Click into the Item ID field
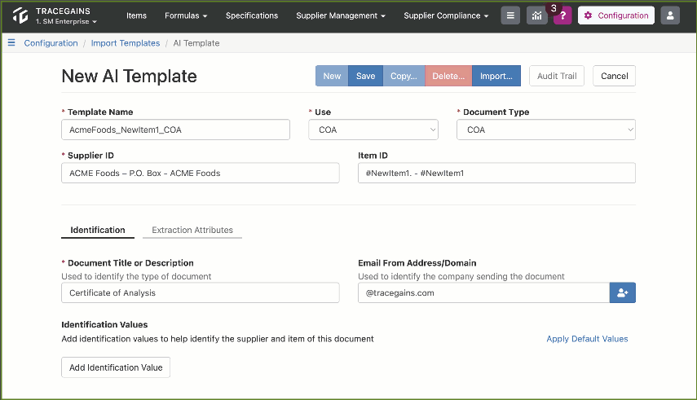Screen dimensions: 697x400 pos(496,173)
